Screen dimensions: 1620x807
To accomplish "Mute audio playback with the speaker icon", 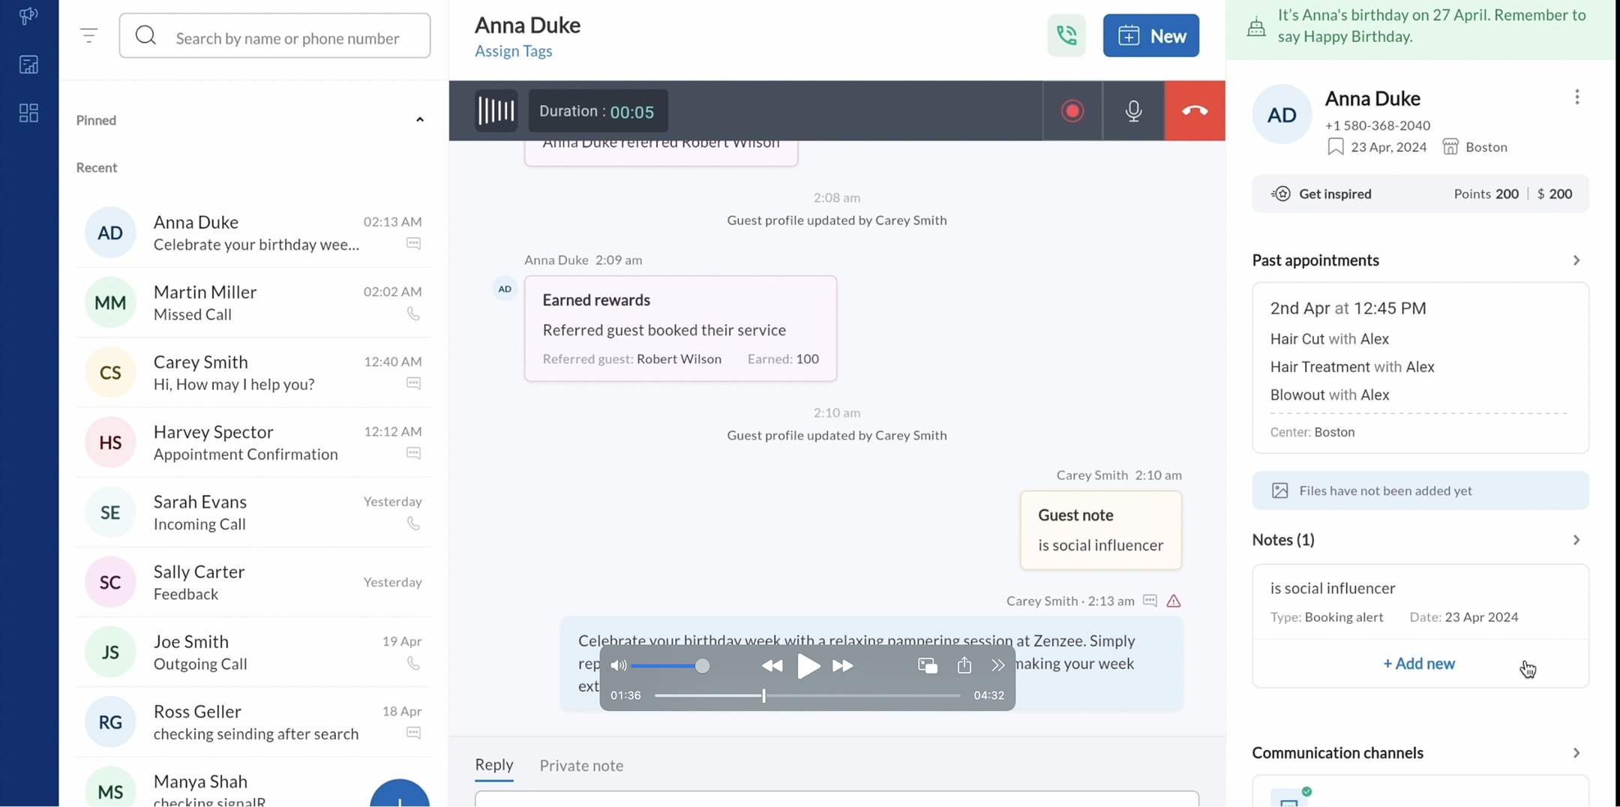I will (x=618, y=665).
